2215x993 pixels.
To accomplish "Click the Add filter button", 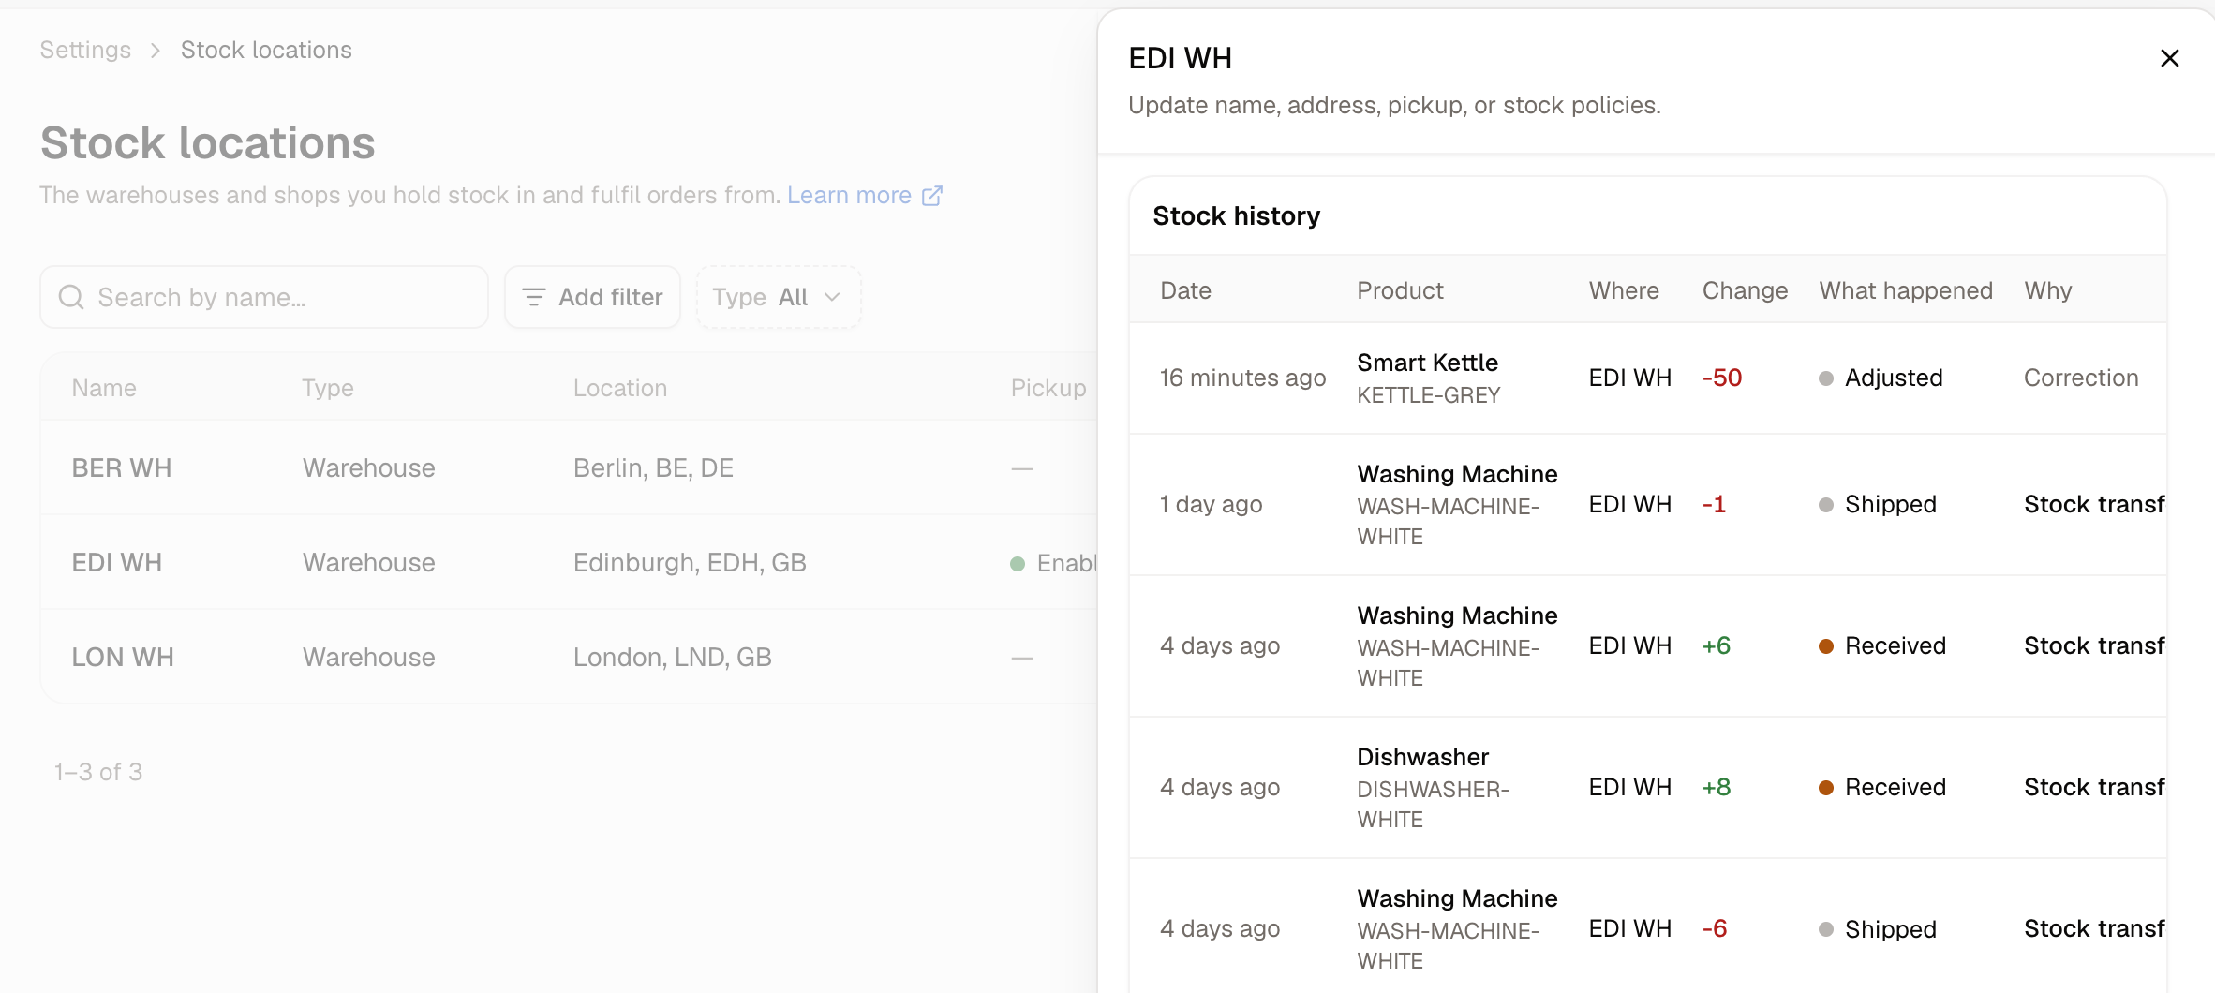I will (592, 297).
